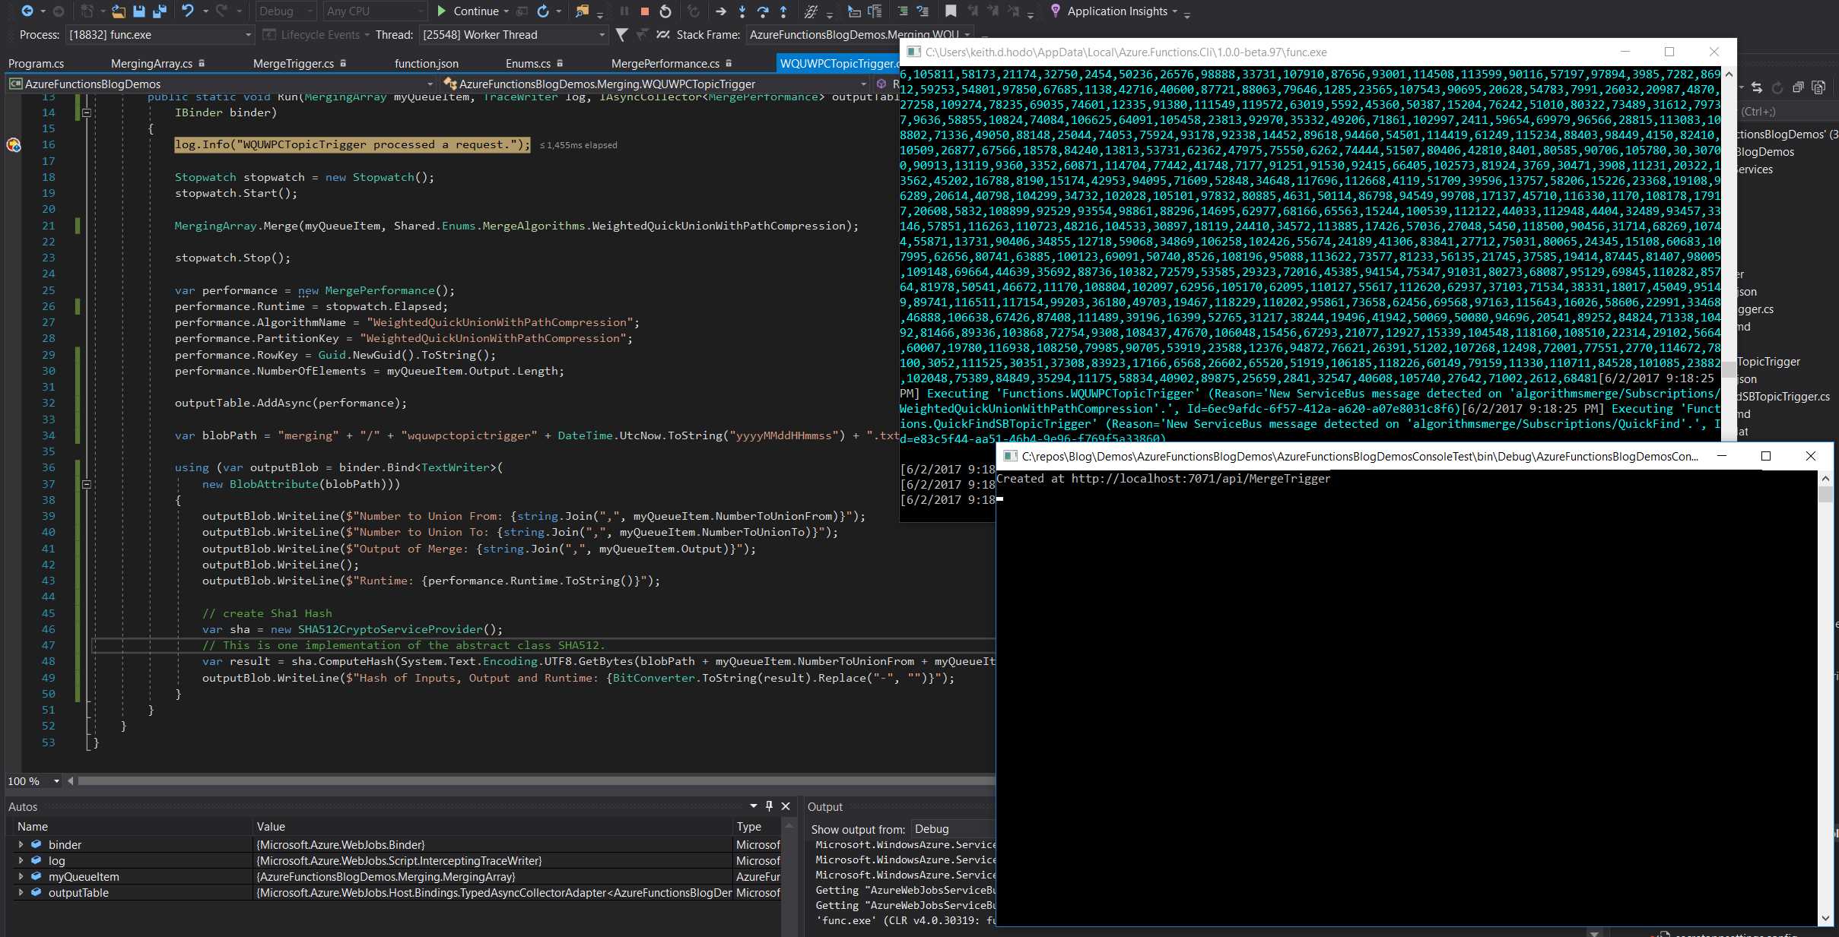Viewport: 1839px width, 937px height.
Task: Expand myQueueItem in the Autos window
Action: 21,877
